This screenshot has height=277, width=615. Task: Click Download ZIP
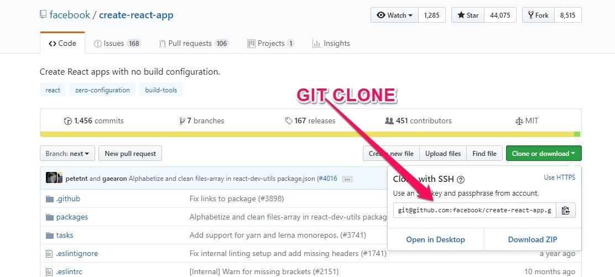(x=533, y=240)
